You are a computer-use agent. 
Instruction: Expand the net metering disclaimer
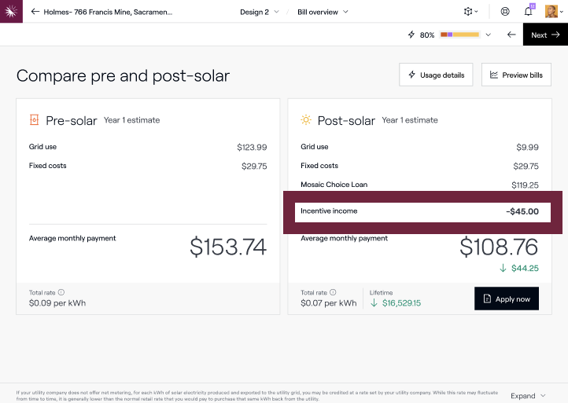(x=528, y=396)
